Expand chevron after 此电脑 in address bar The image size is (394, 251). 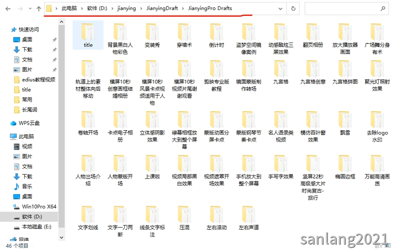pos(82,8)
